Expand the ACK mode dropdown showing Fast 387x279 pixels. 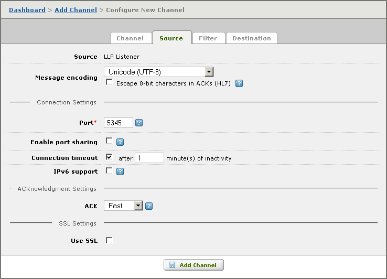pyautogui.click(x=123, y=206)
